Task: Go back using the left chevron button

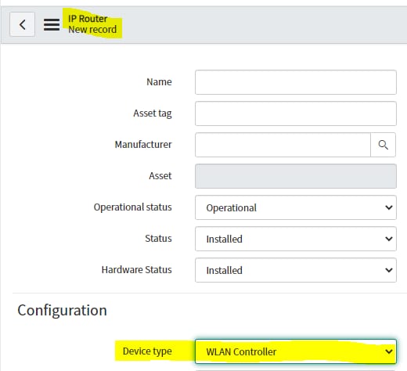Action: point(22,24)
